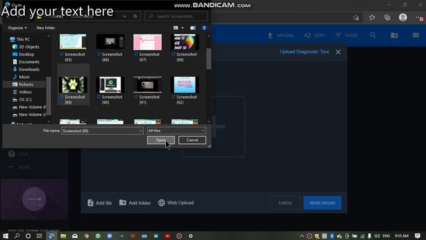Click the New folder button
This screenshot has width=426, height=240.
coord(46,28)
